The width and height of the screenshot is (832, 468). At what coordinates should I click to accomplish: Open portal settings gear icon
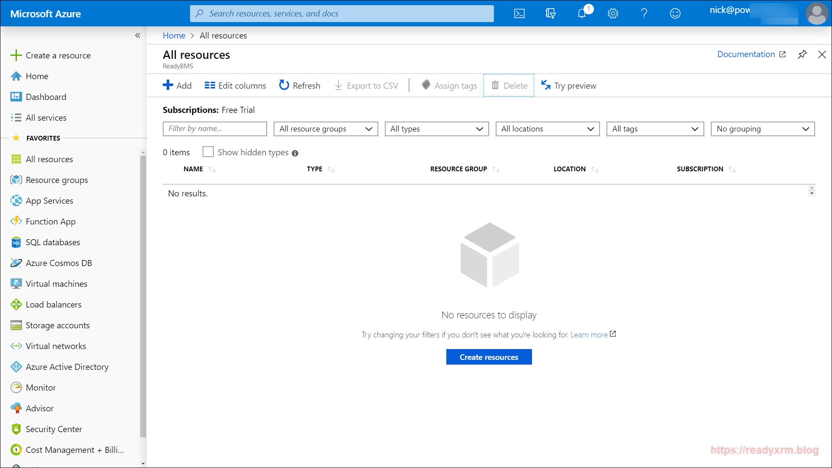coord(613,13)
